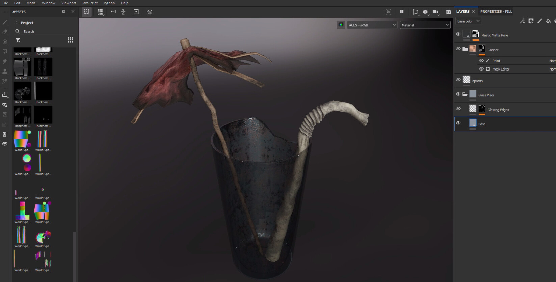Open the Mode menu
The image size is (556, 282).
[31, 3]
